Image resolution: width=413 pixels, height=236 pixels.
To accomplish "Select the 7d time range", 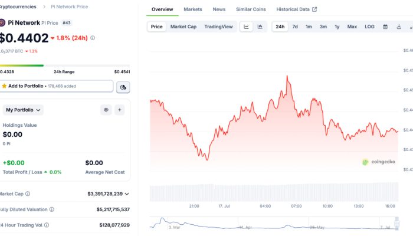I will 295,27.
